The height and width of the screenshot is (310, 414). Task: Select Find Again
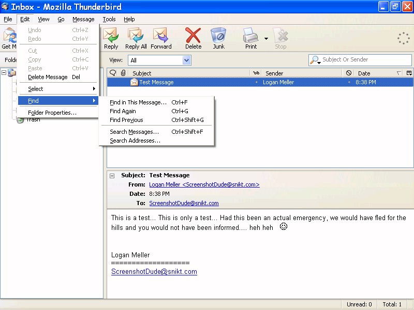(x=157, y=111)
